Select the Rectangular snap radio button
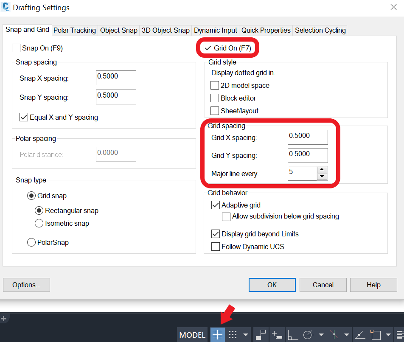This screenshot has height=342, width=404. click(x=39, y=210)
